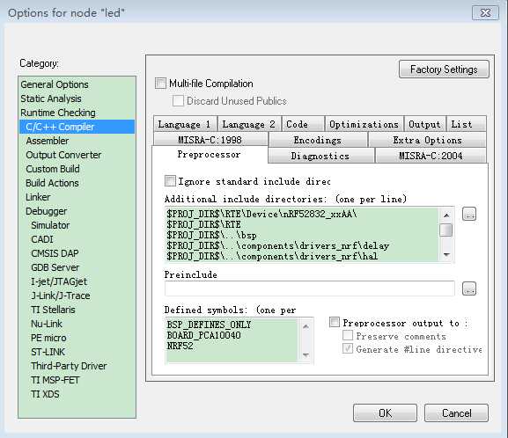The width and height of the screenshot is (508, 438).
Task: Toggle Preserve comments checkbox
Action: tap(348, 335)
